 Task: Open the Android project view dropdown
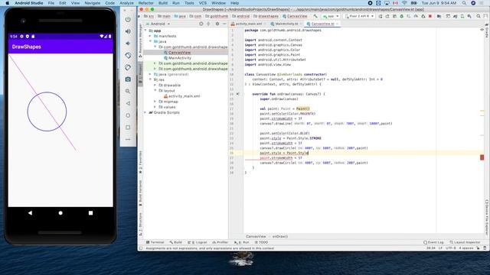point(158,24)
